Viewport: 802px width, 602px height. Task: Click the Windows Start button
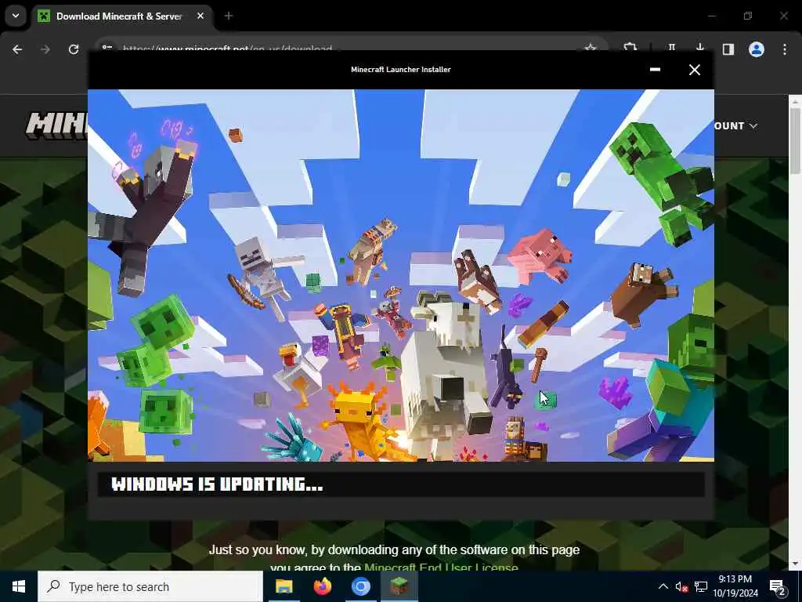19,586
